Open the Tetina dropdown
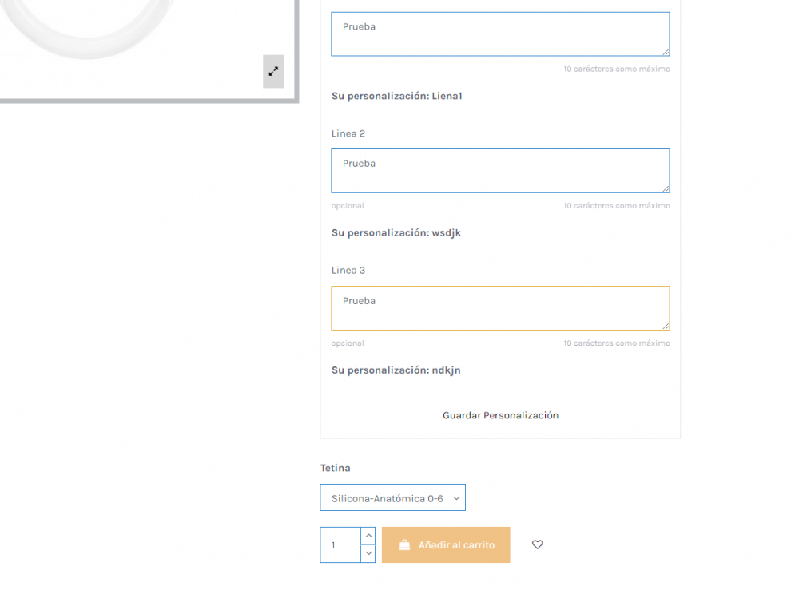The height and width of the screenshot is (590, 799). (x=392, y=497)
